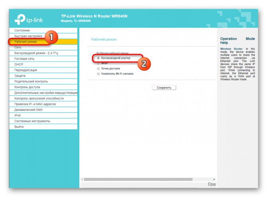Click the scrollbar left arrow

pyautogui.click(x=82, y=179)
